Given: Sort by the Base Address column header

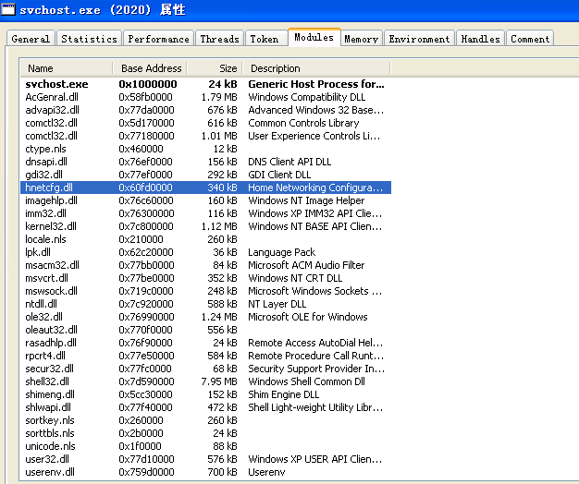Looking at the screenshot, I should click(151, 68).
